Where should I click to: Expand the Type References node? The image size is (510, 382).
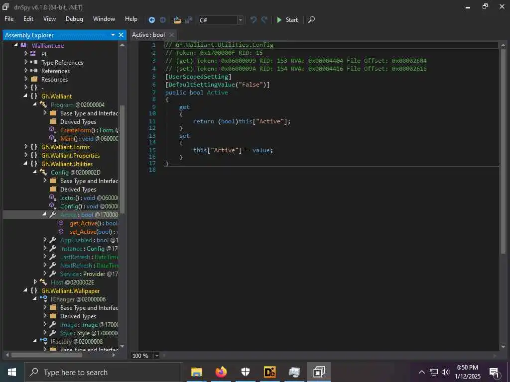tap(26, 62)
